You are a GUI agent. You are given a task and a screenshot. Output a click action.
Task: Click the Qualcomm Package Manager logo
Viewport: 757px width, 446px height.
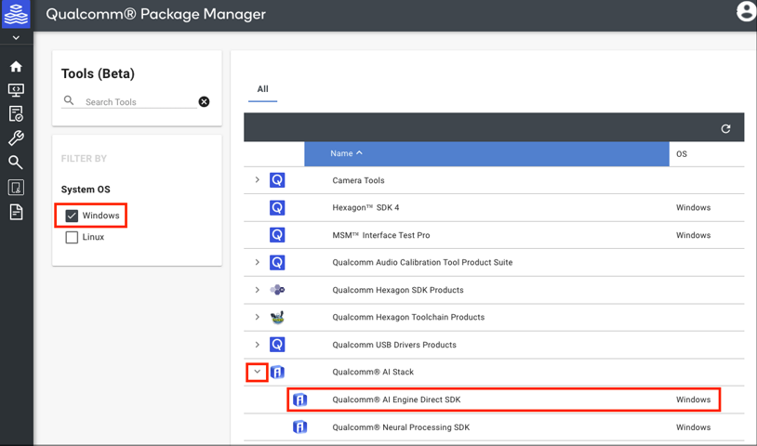[x=16, y=14]
